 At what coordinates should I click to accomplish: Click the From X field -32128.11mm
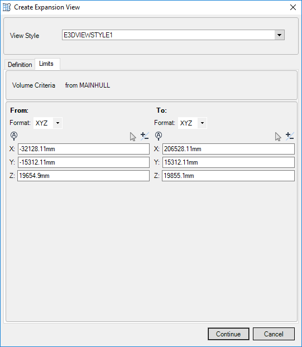(84, 149)
